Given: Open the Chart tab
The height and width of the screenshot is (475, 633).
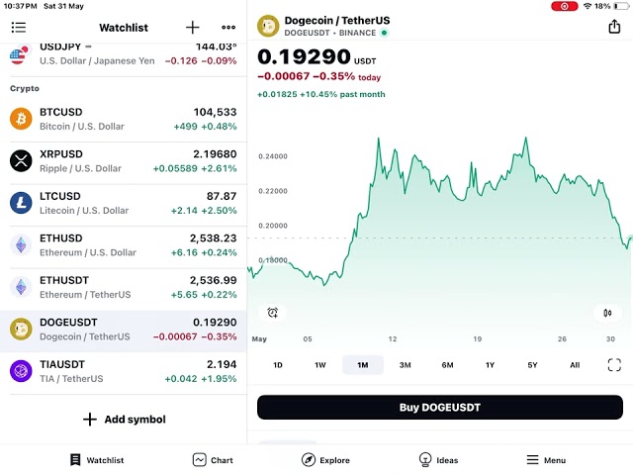Looking at the screenshot, I should click(x=213, y=459).
